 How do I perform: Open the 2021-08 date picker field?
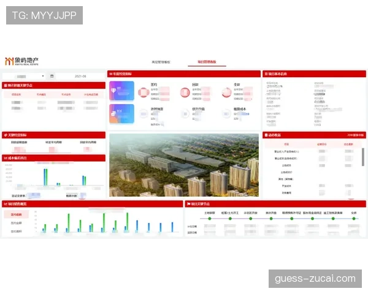tap(80, 76)
